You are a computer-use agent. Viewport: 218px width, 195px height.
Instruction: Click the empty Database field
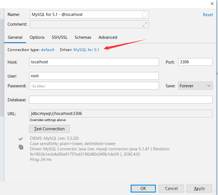[x=121, y=100]
